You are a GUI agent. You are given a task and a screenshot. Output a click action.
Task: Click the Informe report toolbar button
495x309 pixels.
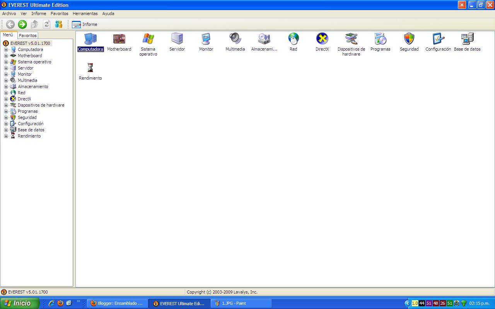tap(85, 24)
